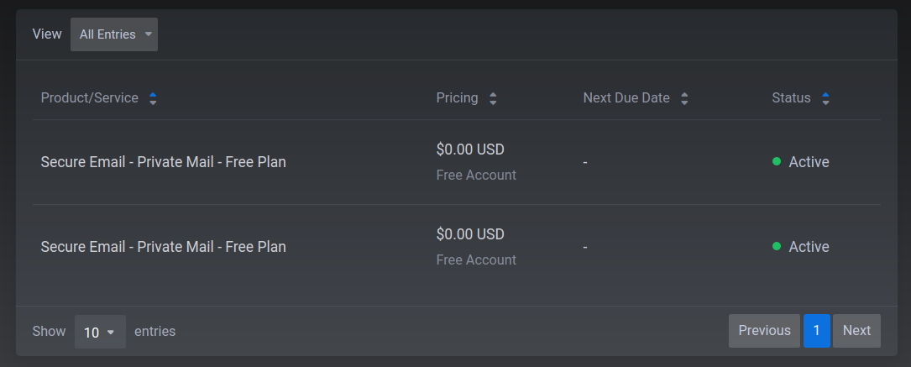Sort by the Product/Service column header

90,98
